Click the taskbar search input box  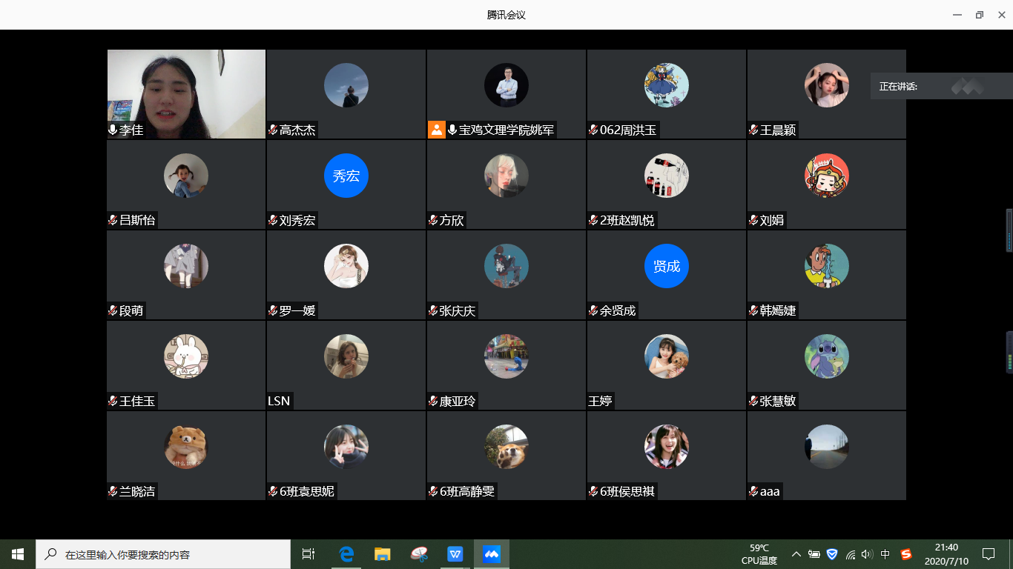pyautogui.click(x=163, y=554)
